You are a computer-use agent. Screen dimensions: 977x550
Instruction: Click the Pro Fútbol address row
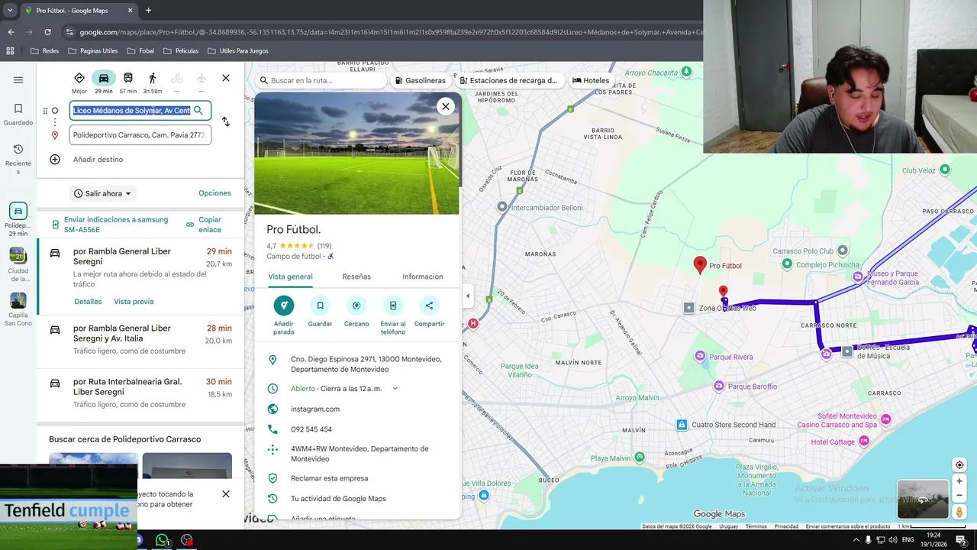click(357, 364)
